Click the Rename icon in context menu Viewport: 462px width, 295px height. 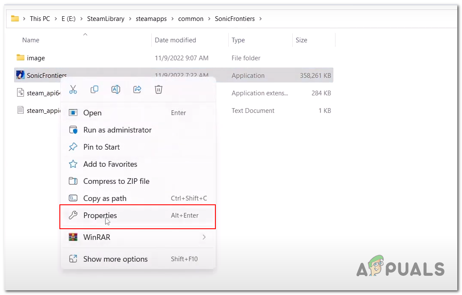[x=115, y=90]
